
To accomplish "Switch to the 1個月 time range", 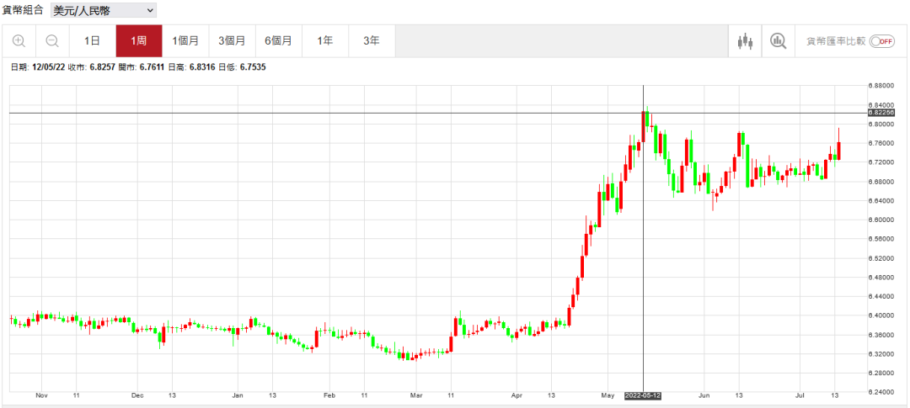I will coord(185,40).
